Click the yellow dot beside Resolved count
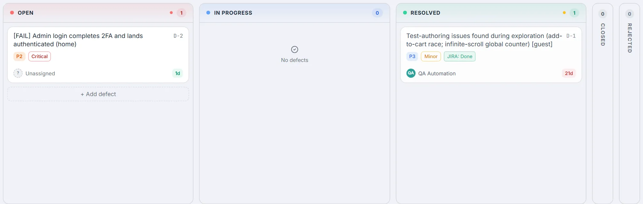Screen dimensions: 643x204 564,13
